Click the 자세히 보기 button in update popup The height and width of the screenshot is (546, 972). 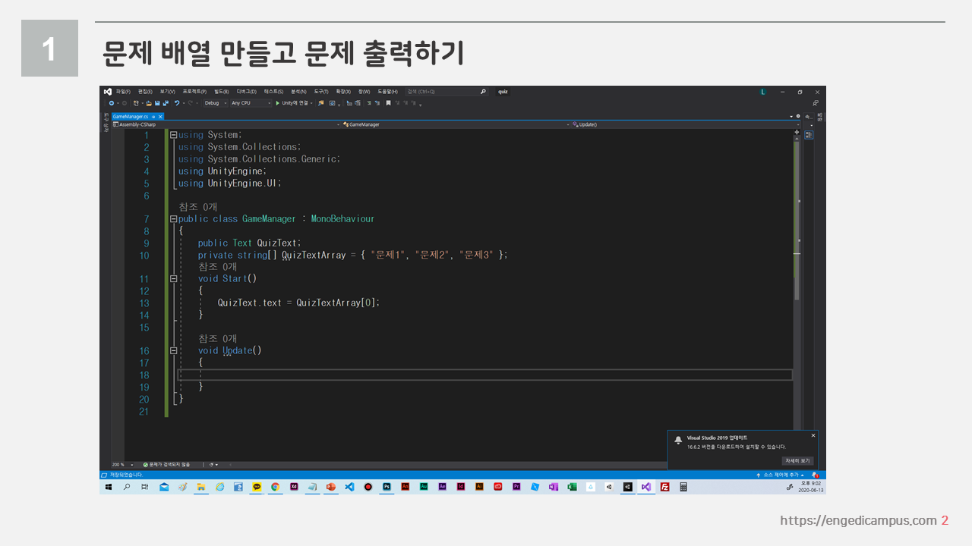coord(797,460)
